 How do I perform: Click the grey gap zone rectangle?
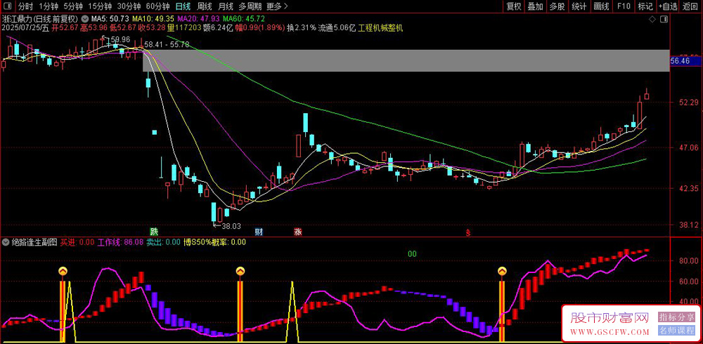pos(406,61)
